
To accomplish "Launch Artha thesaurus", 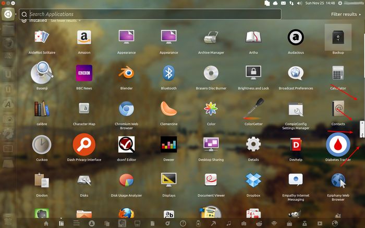I will (x=253, y=37).
